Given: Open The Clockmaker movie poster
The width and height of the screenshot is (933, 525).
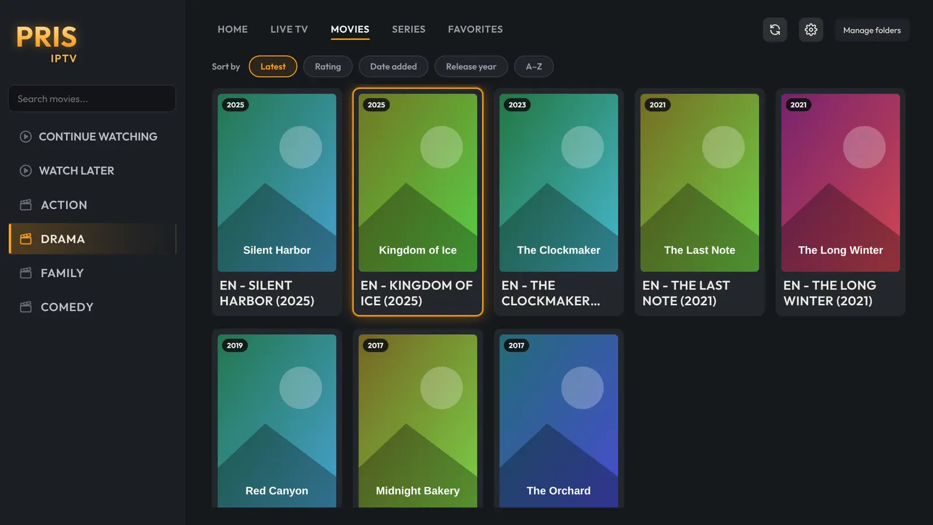Looking at the screenshot, I should pyautogui.click(x=559, y=183).
